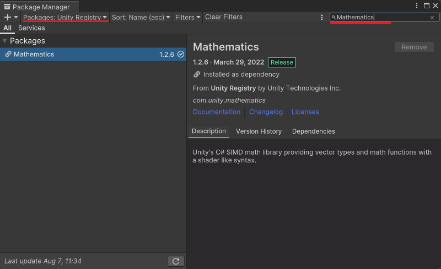Open the window options kebab menu
Image resolution: width=441 pixels, height=269 pixels.
(x=417, y=6)
